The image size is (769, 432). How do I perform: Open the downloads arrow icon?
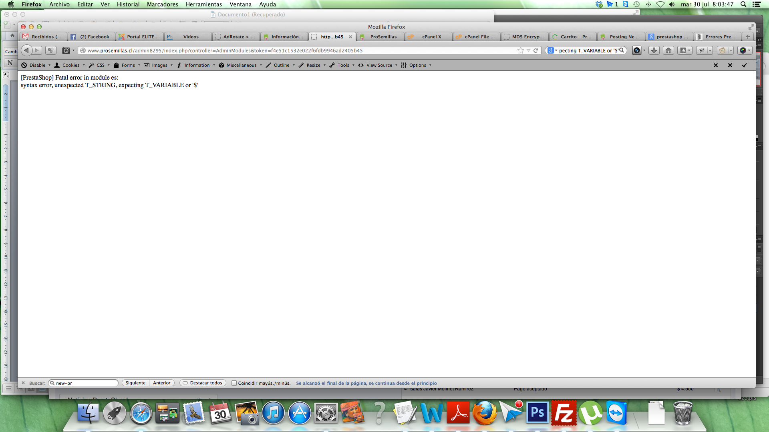654,50
